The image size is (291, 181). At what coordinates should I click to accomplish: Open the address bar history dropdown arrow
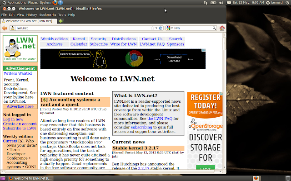click(x=156, y=28)
